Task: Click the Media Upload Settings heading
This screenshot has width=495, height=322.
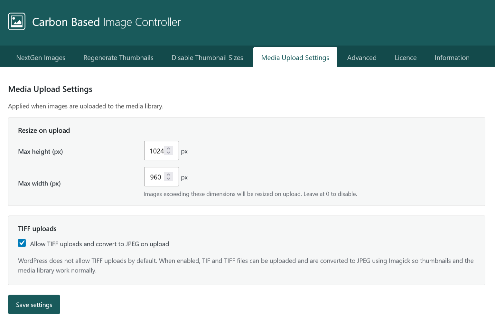Action: tap(50, 89)
